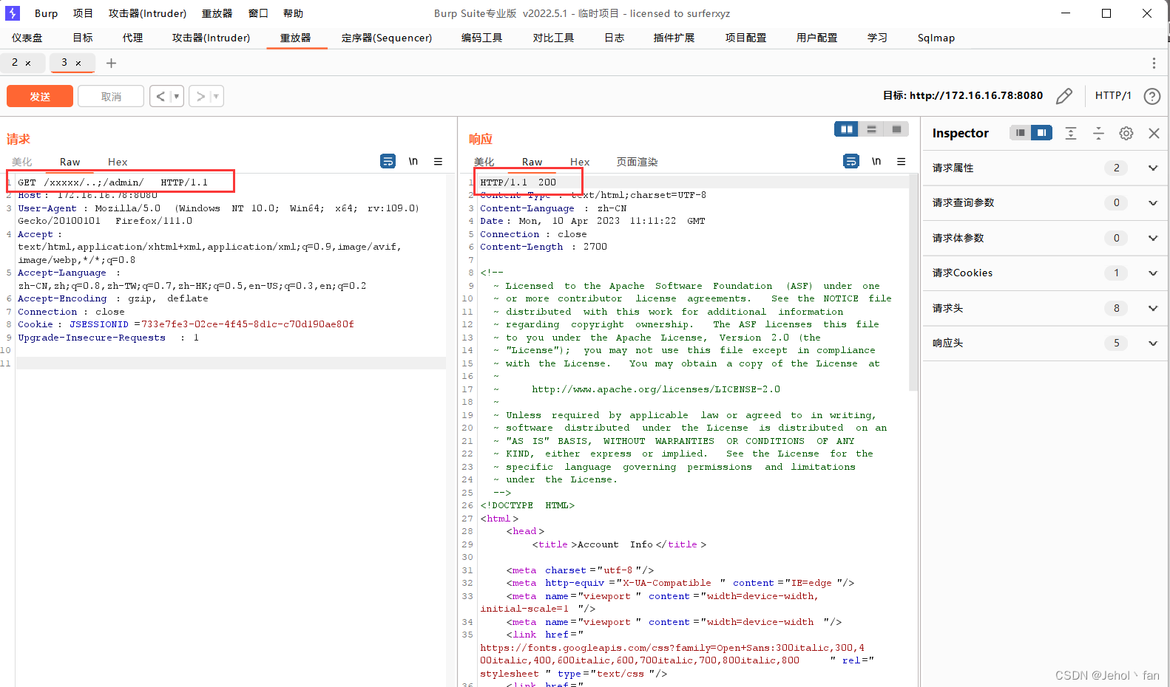Click the GET /xxxxx/..;/admin/ request line
Screen dimensions: 1170x687
tap(113, 182)
